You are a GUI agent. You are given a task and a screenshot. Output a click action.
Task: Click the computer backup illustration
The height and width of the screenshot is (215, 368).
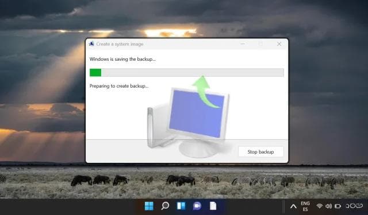coord(189,117)
